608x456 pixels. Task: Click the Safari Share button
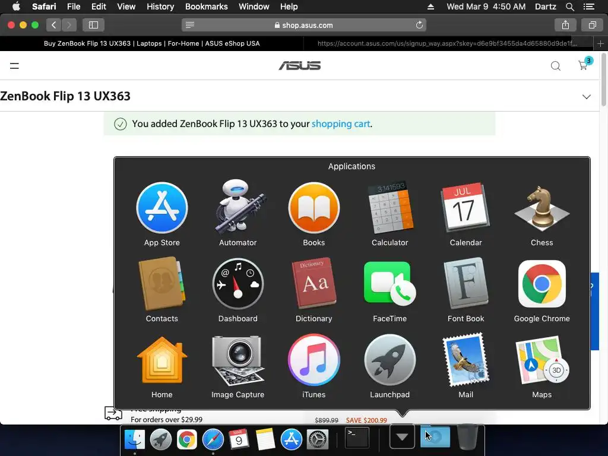pyautogui.click(x=565, y=25)
